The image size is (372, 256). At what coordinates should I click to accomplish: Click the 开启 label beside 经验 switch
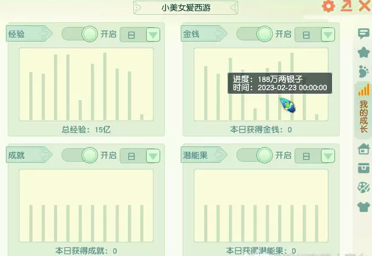(x=109, y=34)
